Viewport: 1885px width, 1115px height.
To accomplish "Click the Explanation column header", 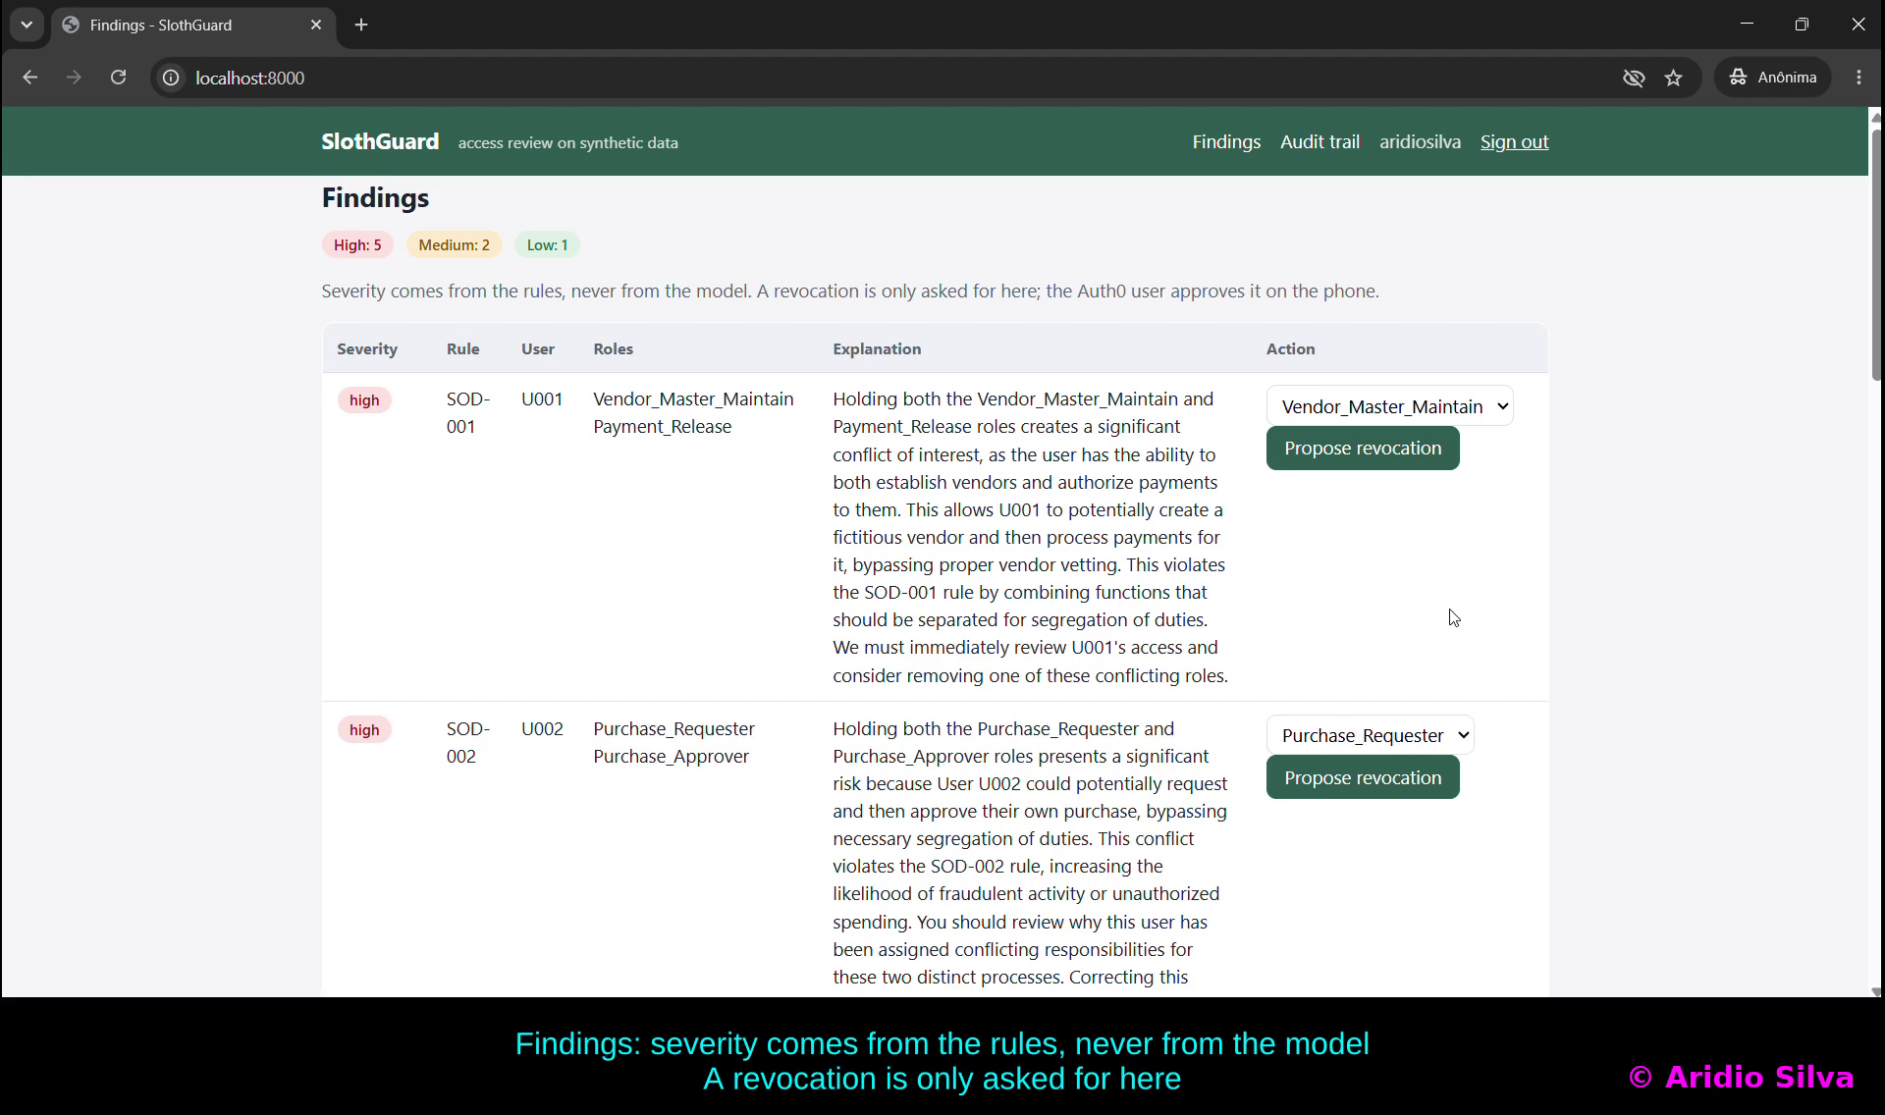I will [x=877, y=349].
